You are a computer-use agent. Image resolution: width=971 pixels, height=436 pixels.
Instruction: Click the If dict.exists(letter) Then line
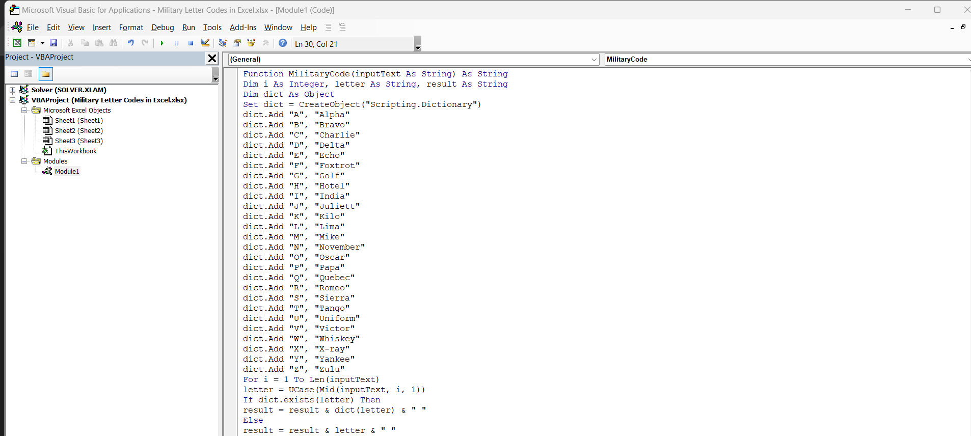312,400
